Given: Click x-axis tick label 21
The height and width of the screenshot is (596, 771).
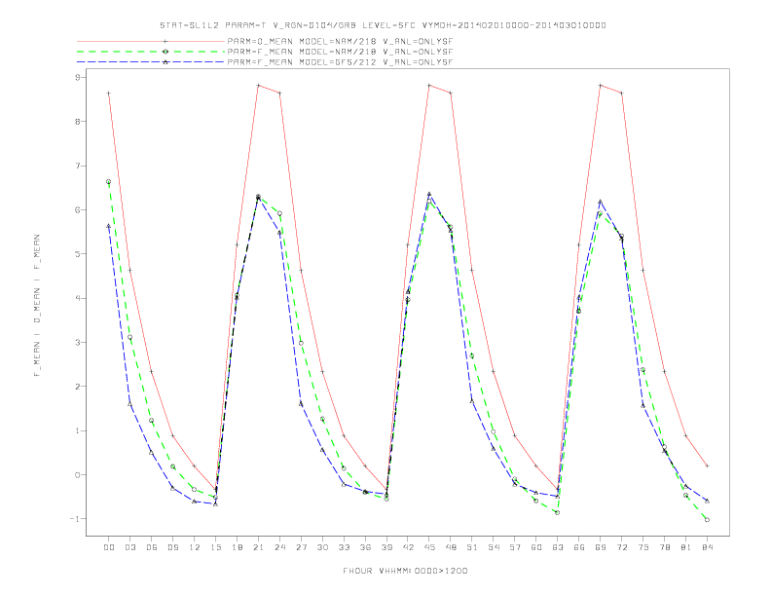Looking at the screenshot, I should (258, 547).
